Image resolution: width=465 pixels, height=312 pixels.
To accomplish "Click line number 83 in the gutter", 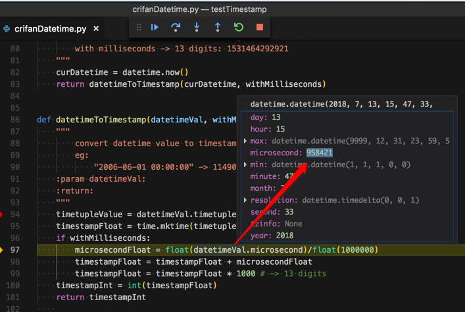I will [x=15, y=84].
